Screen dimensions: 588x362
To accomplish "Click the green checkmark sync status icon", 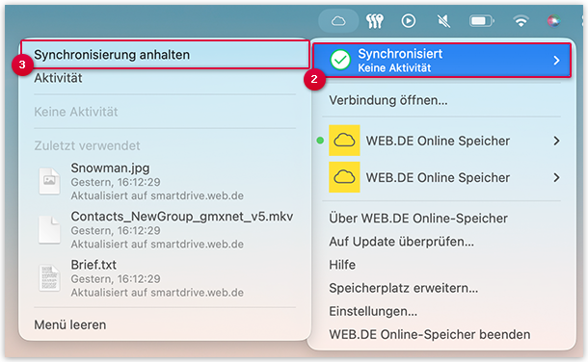I will (x=340, y=61).
